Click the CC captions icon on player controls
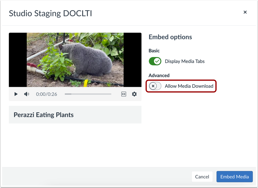The width and height of the screenshot is (258, 188). tap(124, 94)
